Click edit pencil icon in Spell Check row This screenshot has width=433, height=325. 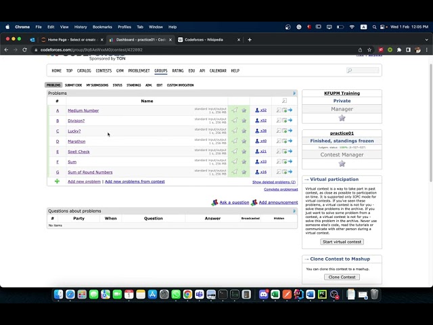tap(279, 151)
